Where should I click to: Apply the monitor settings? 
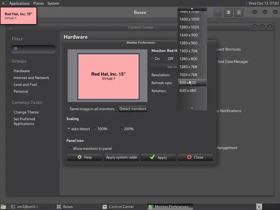[158, 157]
